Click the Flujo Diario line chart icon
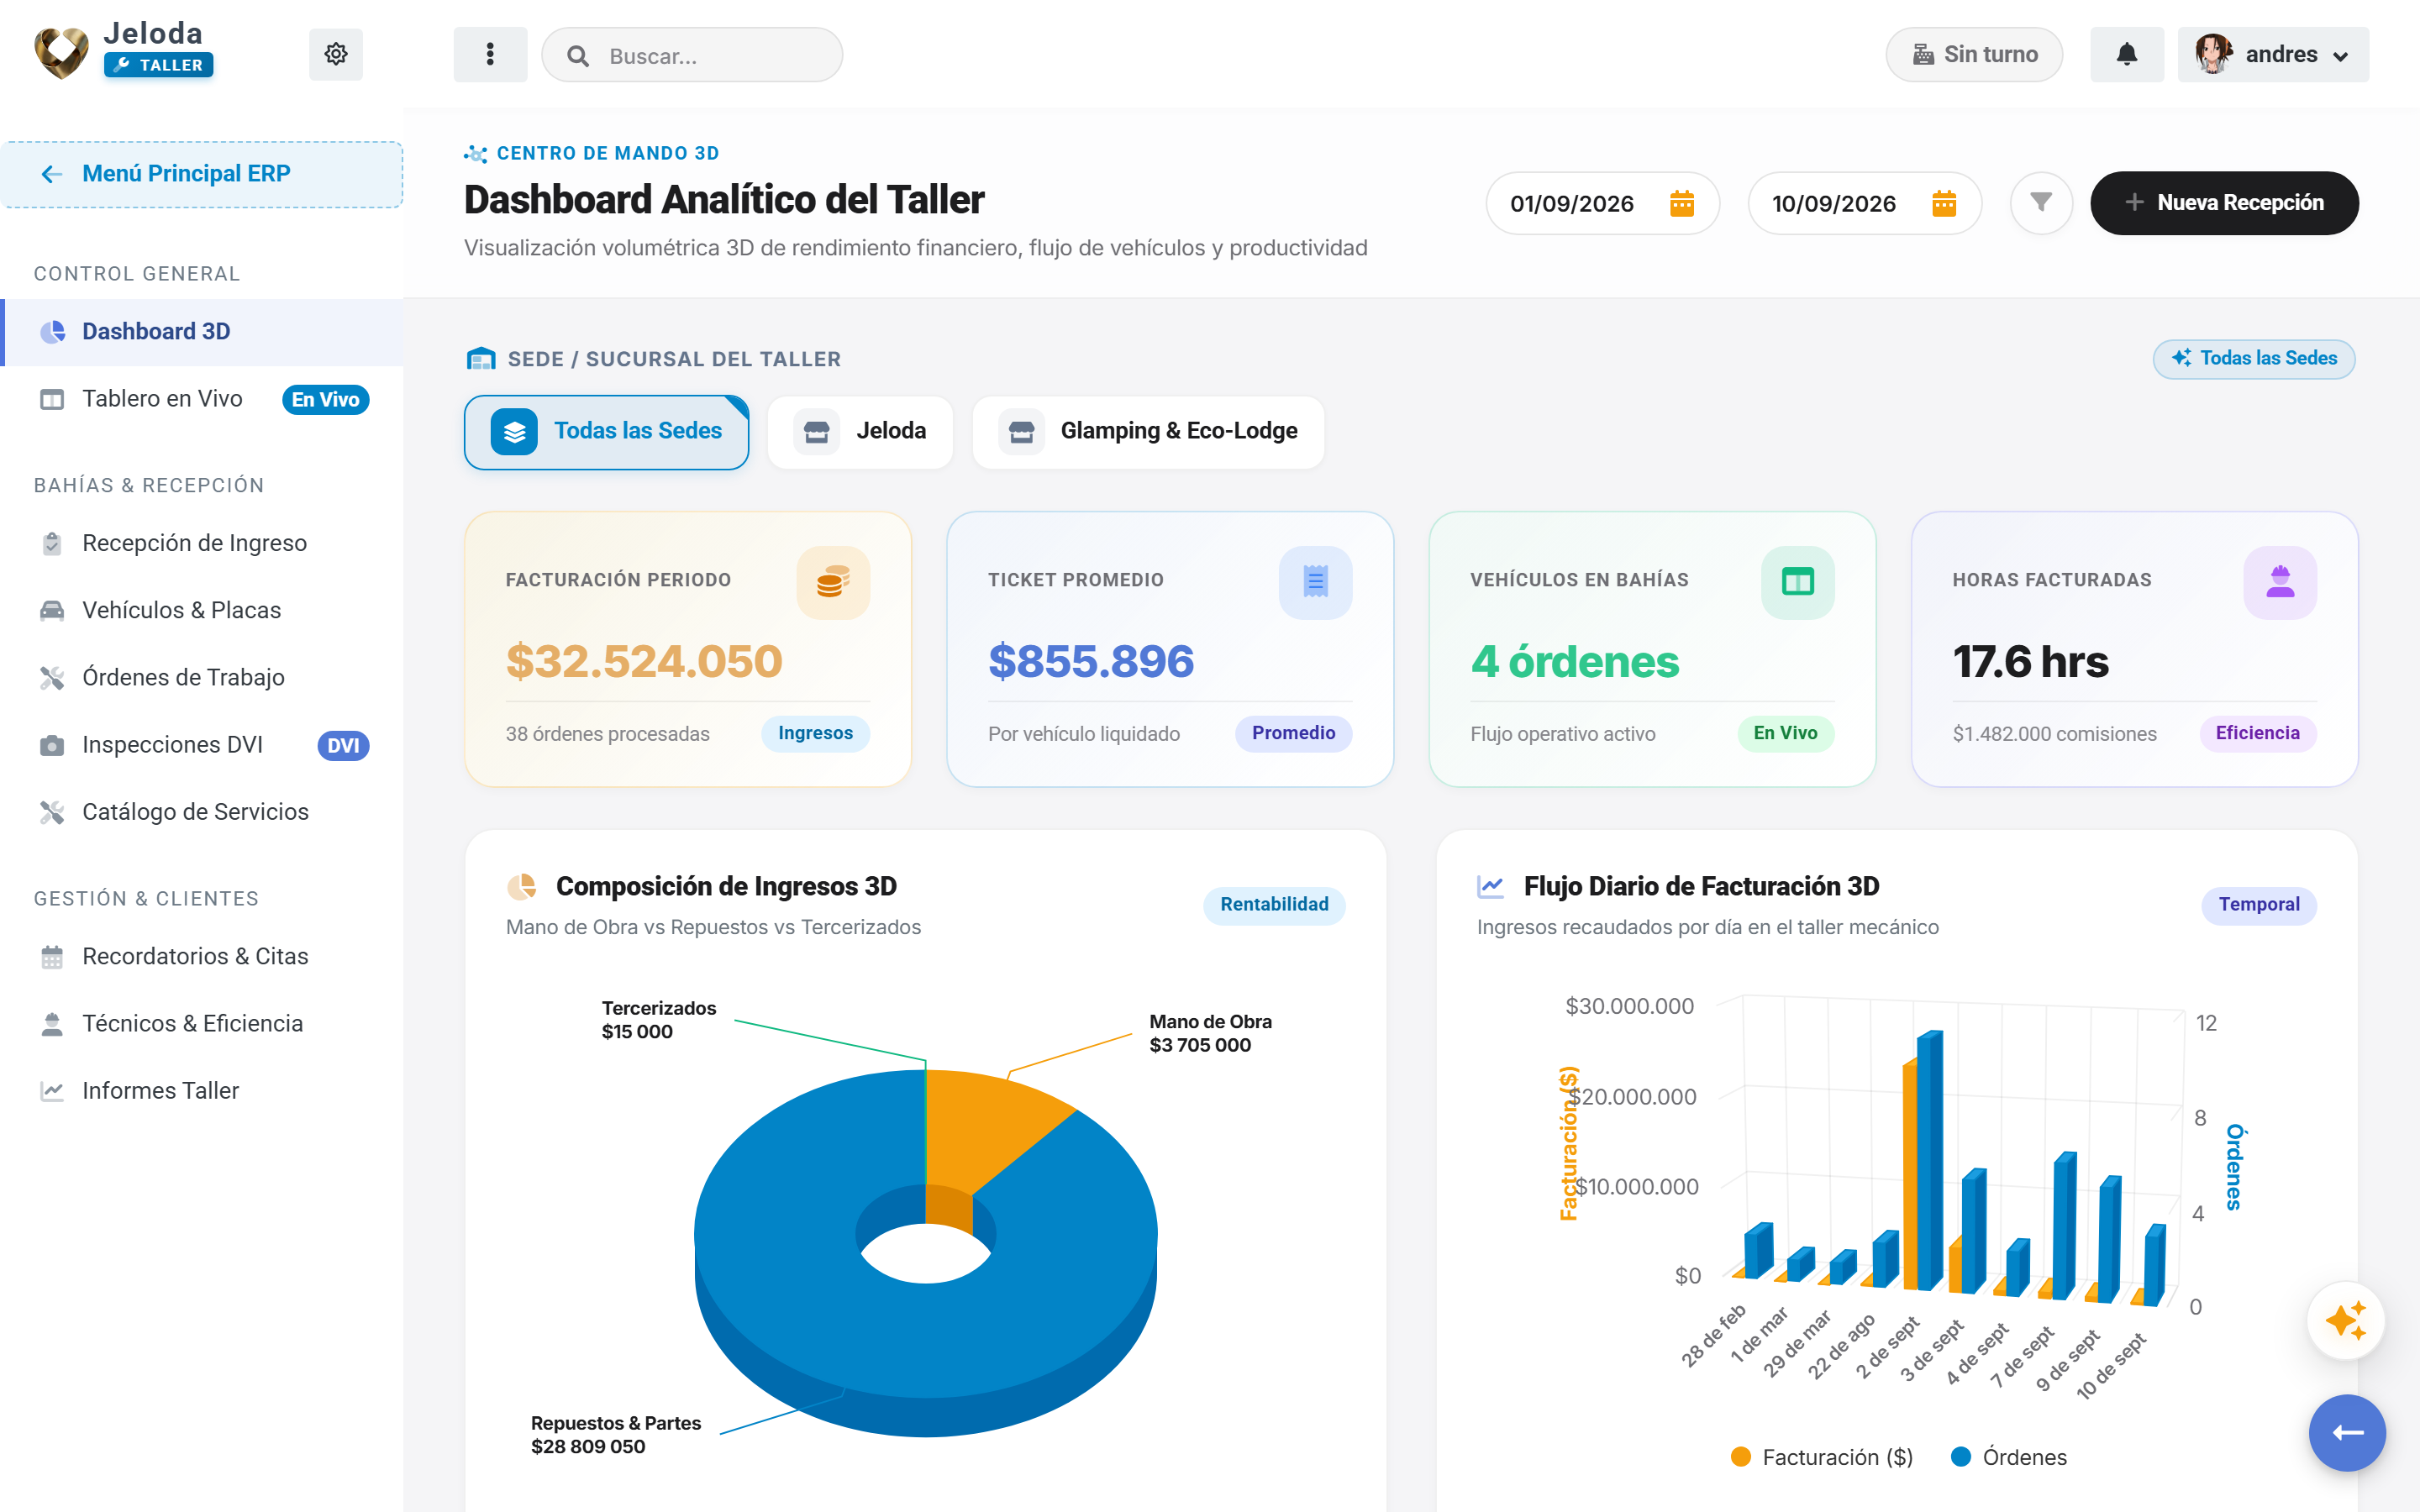 coord(1490,886)
